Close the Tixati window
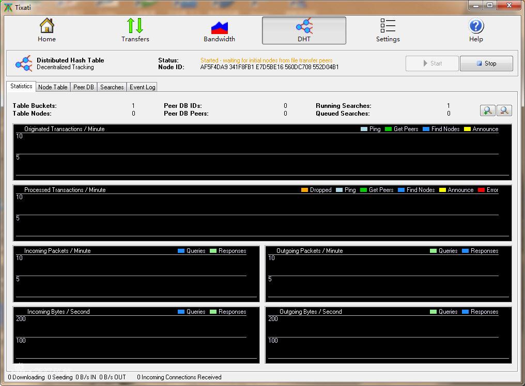The width and height of the screenshot is (525, 386). click(509, 6)
